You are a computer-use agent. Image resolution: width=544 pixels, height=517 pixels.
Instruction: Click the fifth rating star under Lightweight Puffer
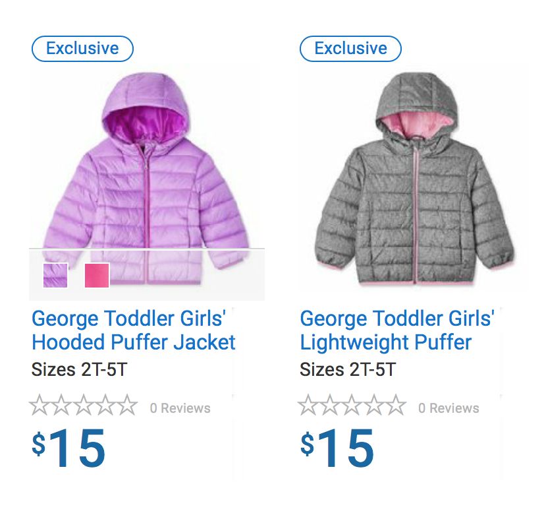[394, 406]
